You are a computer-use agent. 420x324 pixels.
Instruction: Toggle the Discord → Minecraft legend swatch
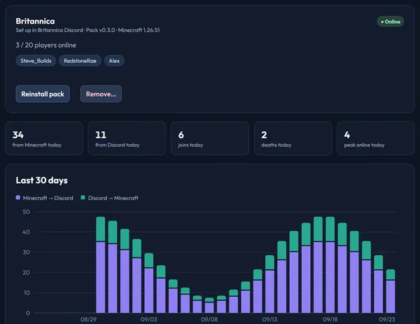(83, 198)
